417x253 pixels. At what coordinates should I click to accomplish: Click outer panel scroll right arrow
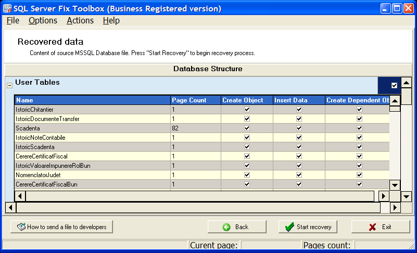click(x=395, y=207)
